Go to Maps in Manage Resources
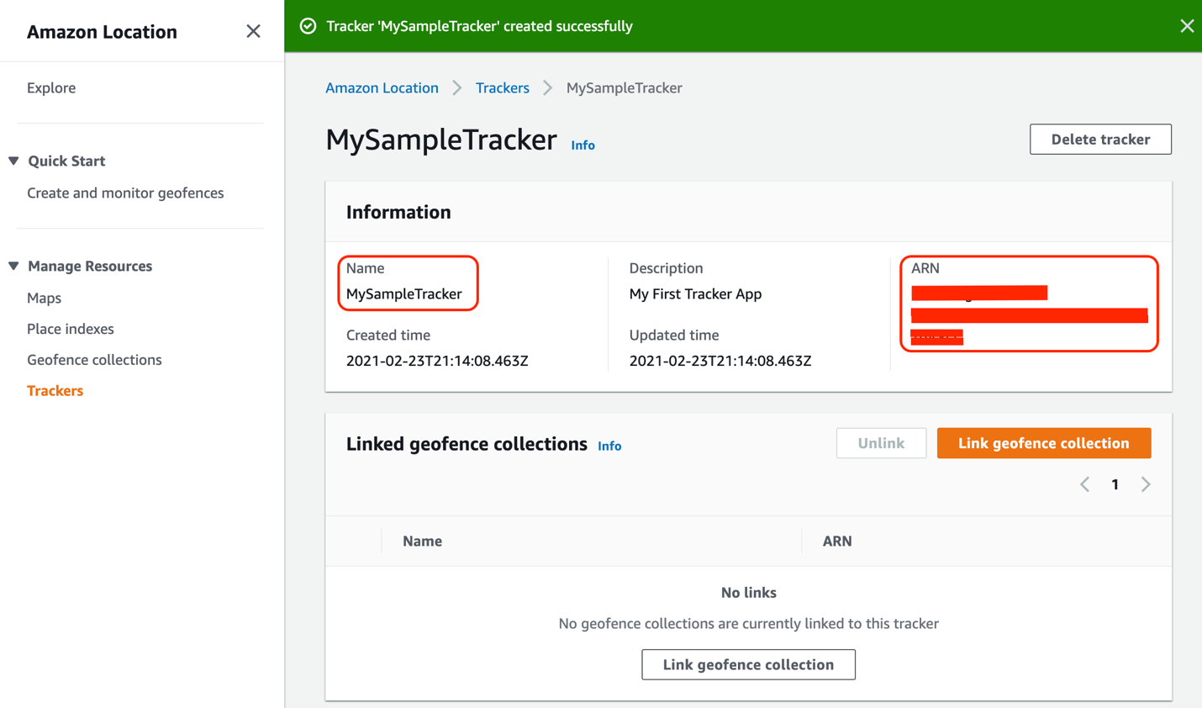 [x=44, y=298]
